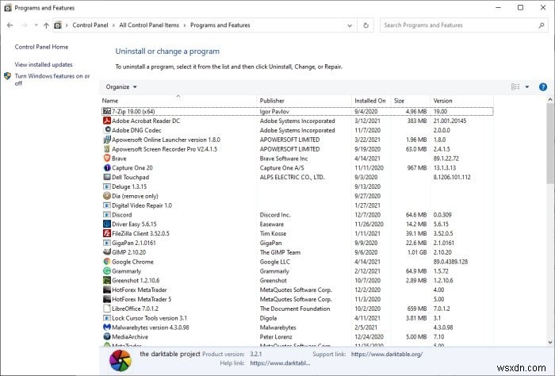Click version cell 89.0.4389.128

click(x=450, y=262)
